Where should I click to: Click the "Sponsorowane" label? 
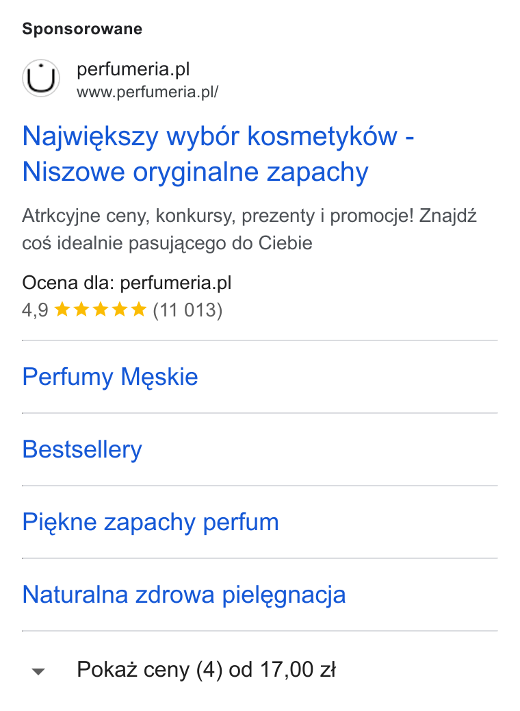click(x=82, y=29)
